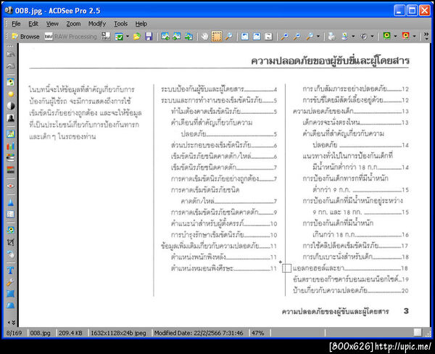Screen dimensions: 435x354
Task: Select the colored bars Levels tool
Action: pyautogui.click(x=11, y=146)
